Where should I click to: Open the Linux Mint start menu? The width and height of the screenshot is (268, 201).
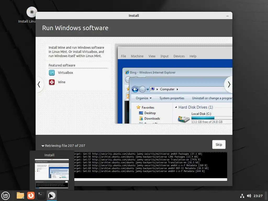click(5, 196)
